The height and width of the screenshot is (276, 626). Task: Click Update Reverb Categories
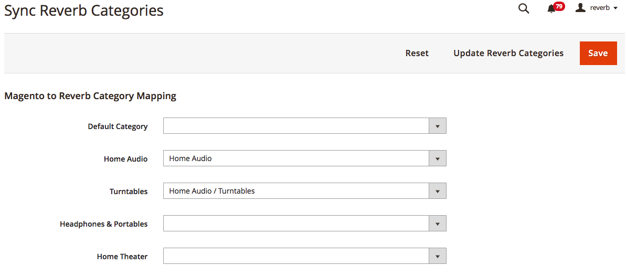[x=508, y=53]
